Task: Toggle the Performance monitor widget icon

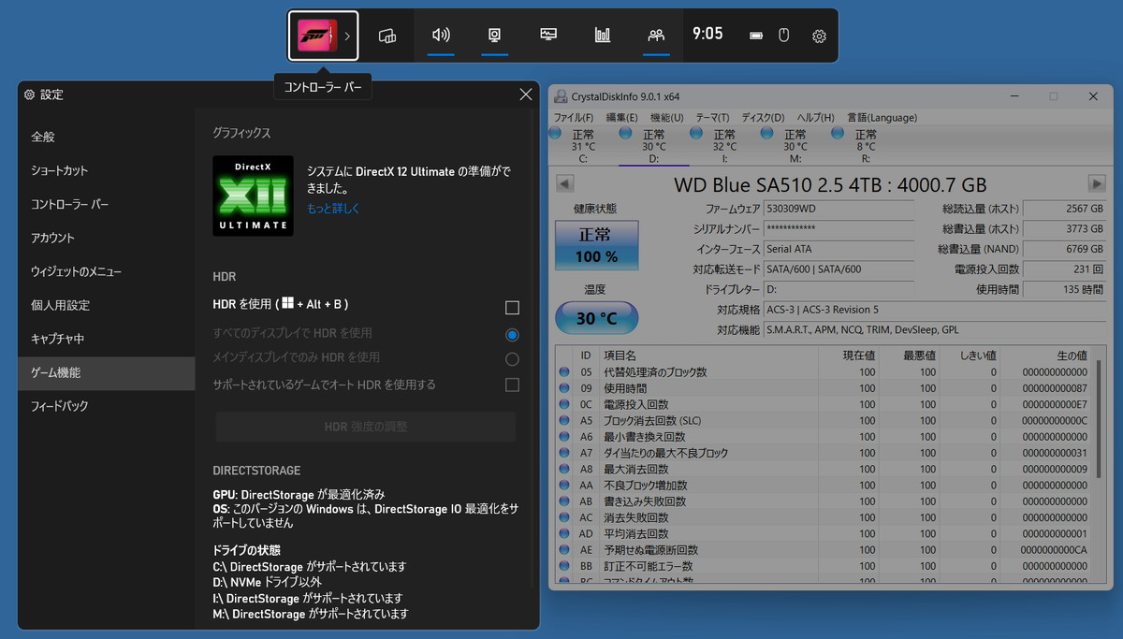Action: point(548,36)
